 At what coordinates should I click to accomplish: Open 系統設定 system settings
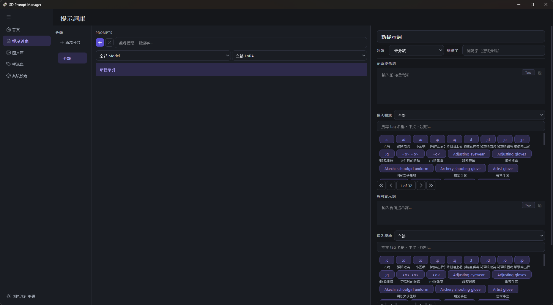(x=27, y=76)
